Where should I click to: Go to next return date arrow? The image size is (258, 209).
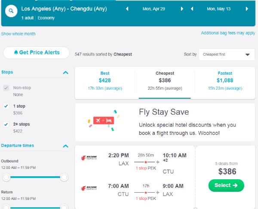[x=247, y=9]
